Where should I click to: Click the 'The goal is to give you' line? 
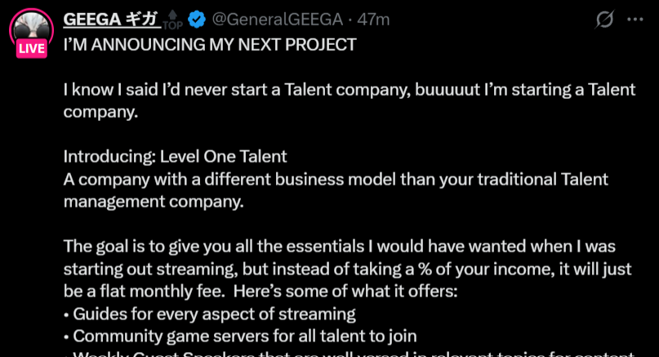click(x=340, y=247)
